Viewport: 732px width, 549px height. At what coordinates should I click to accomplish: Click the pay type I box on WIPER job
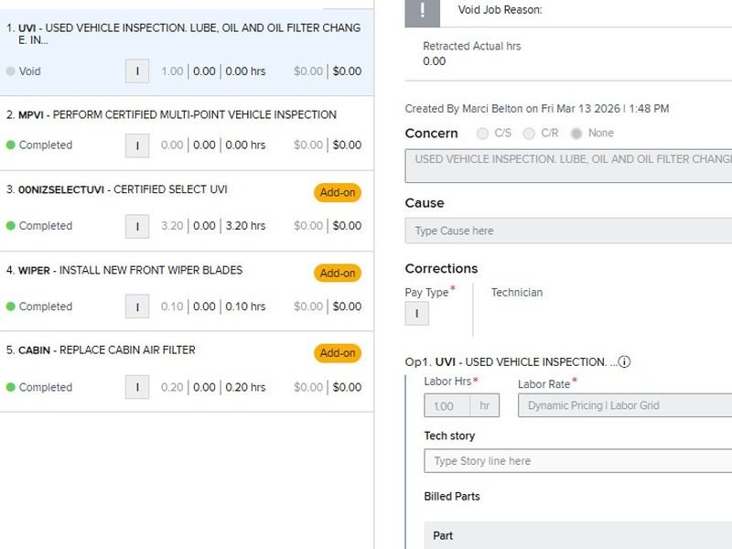tap(137, 307)
